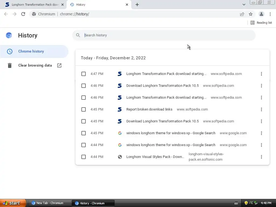Screen dimensions: 276x207
Task: Open the 4:46 PM Download Longhorn Transformation Pack 10.5 link
Action: pos(163,86)
